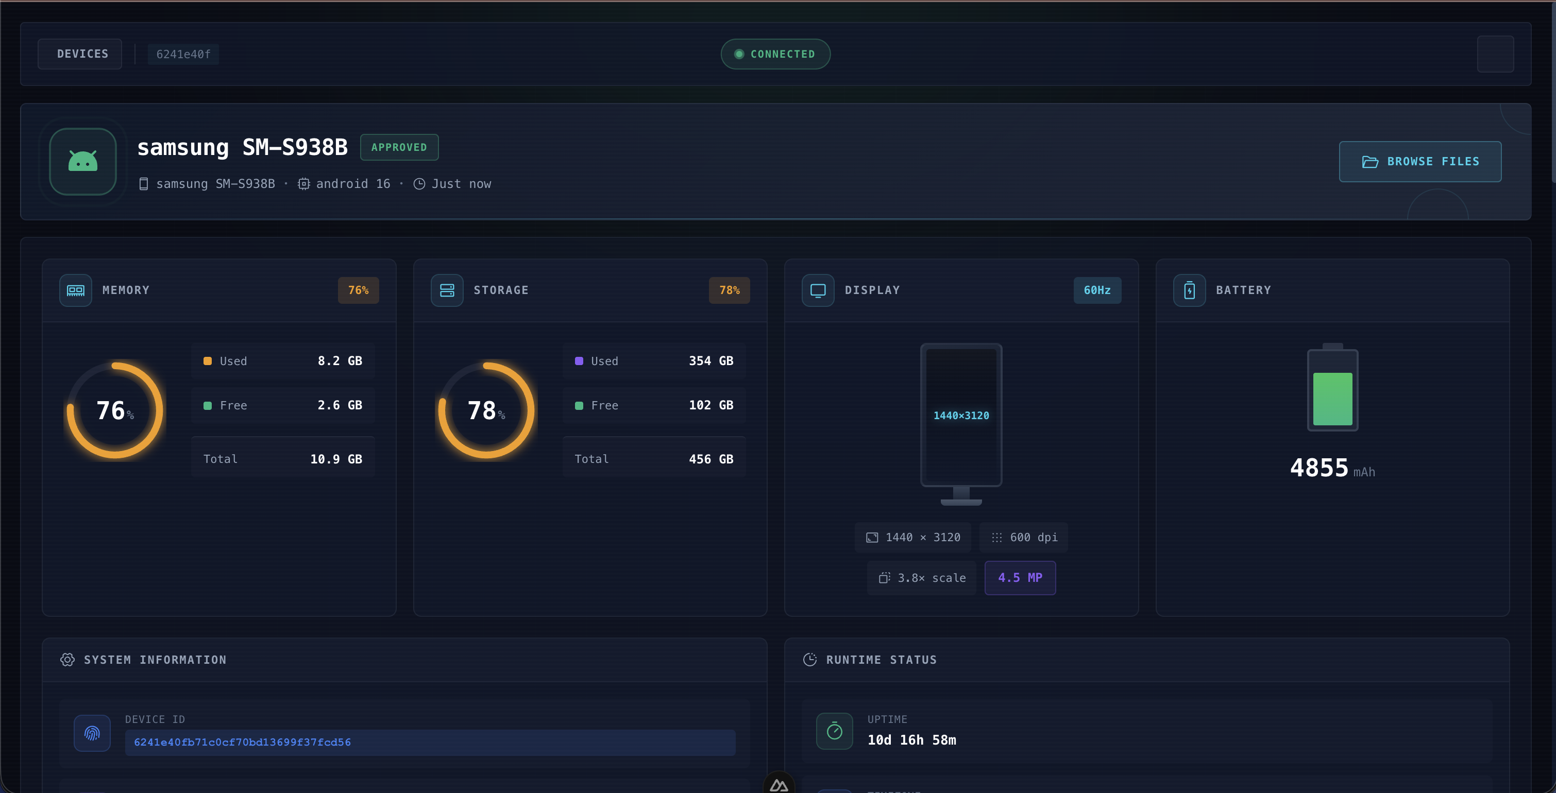Click the RUNTIME STATUS heading
1556x793 pixels.
pyautogui.click(x=881, y=660)
